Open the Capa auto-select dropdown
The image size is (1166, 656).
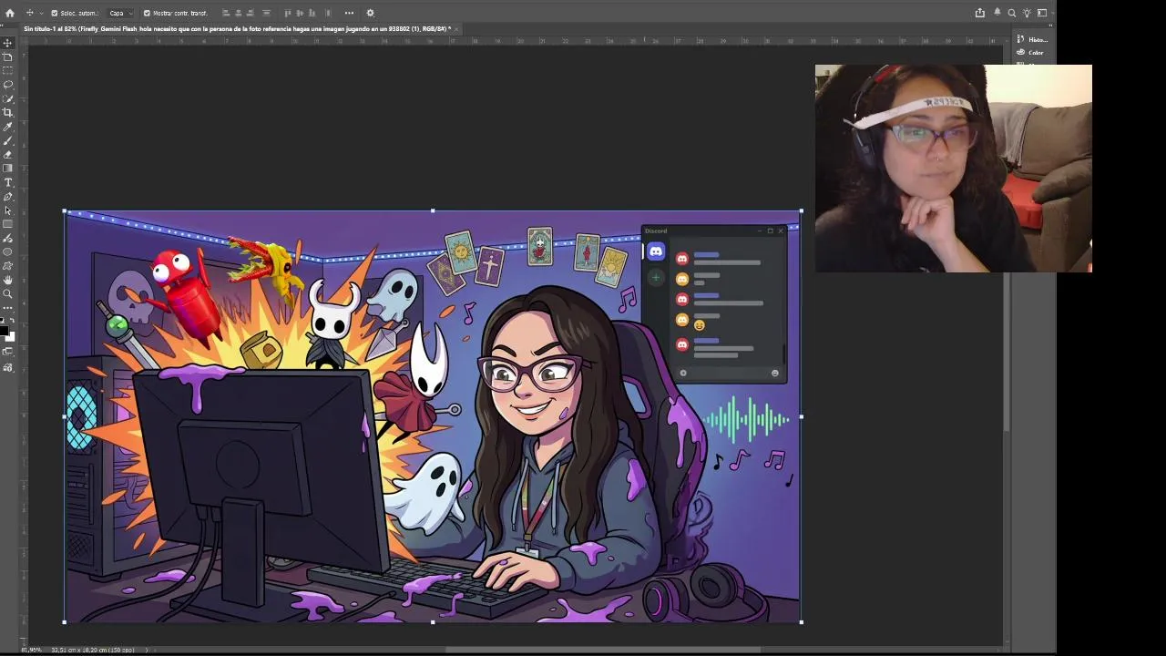[120, 13]
